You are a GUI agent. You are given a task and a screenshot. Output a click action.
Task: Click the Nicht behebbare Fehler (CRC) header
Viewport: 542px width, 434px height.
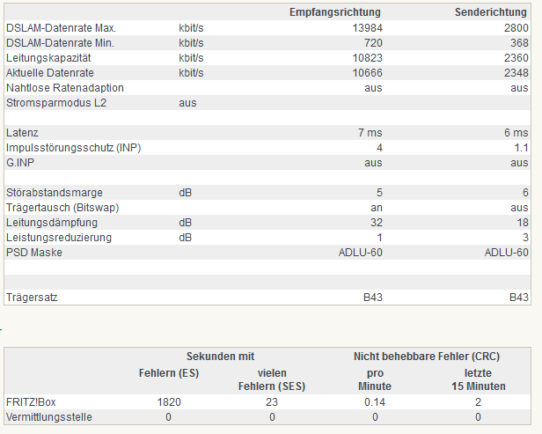tap(427, 357)
